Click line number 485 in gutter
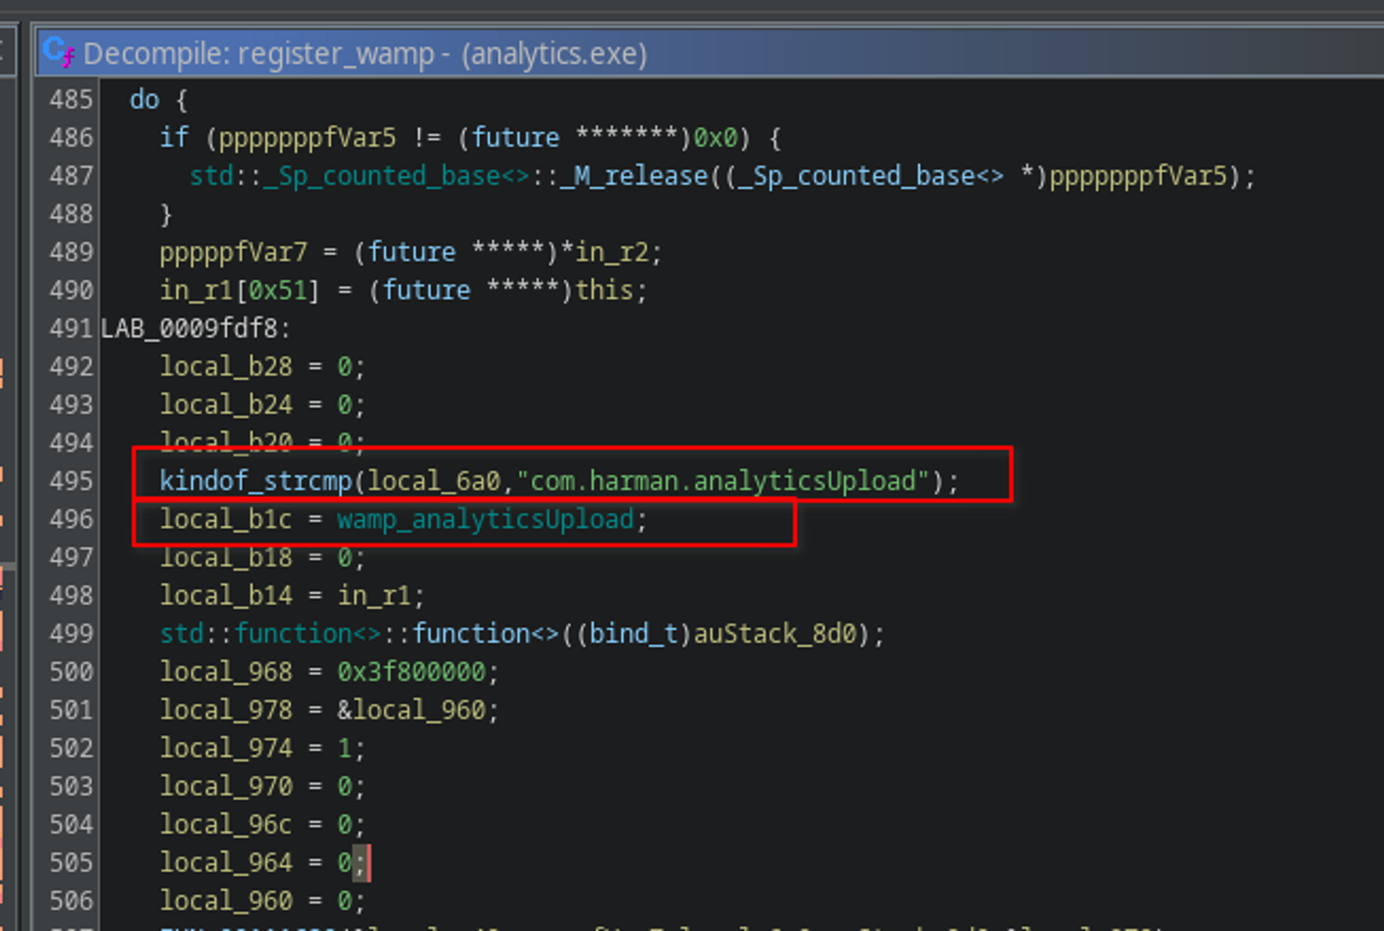1384x931 pixels. [71, 100]
